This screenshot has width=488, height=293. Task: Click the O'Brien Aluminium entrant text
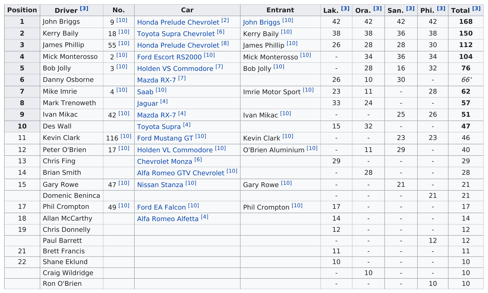(x=274, y=150)
